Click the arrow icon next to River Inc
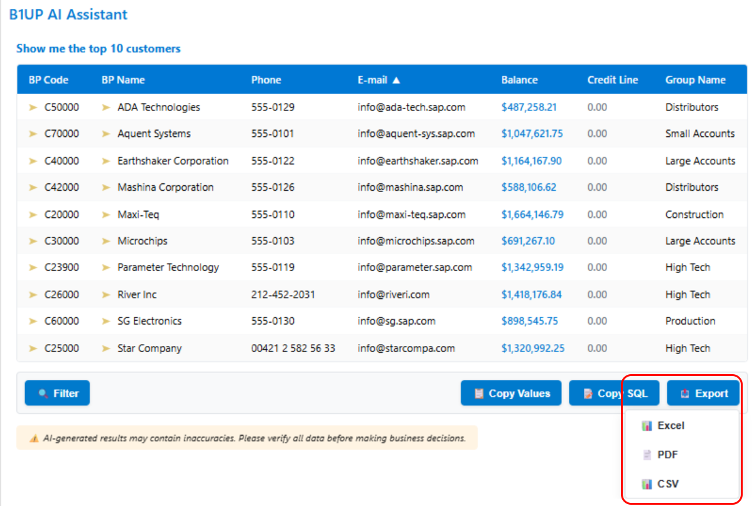 pos(106,294)
